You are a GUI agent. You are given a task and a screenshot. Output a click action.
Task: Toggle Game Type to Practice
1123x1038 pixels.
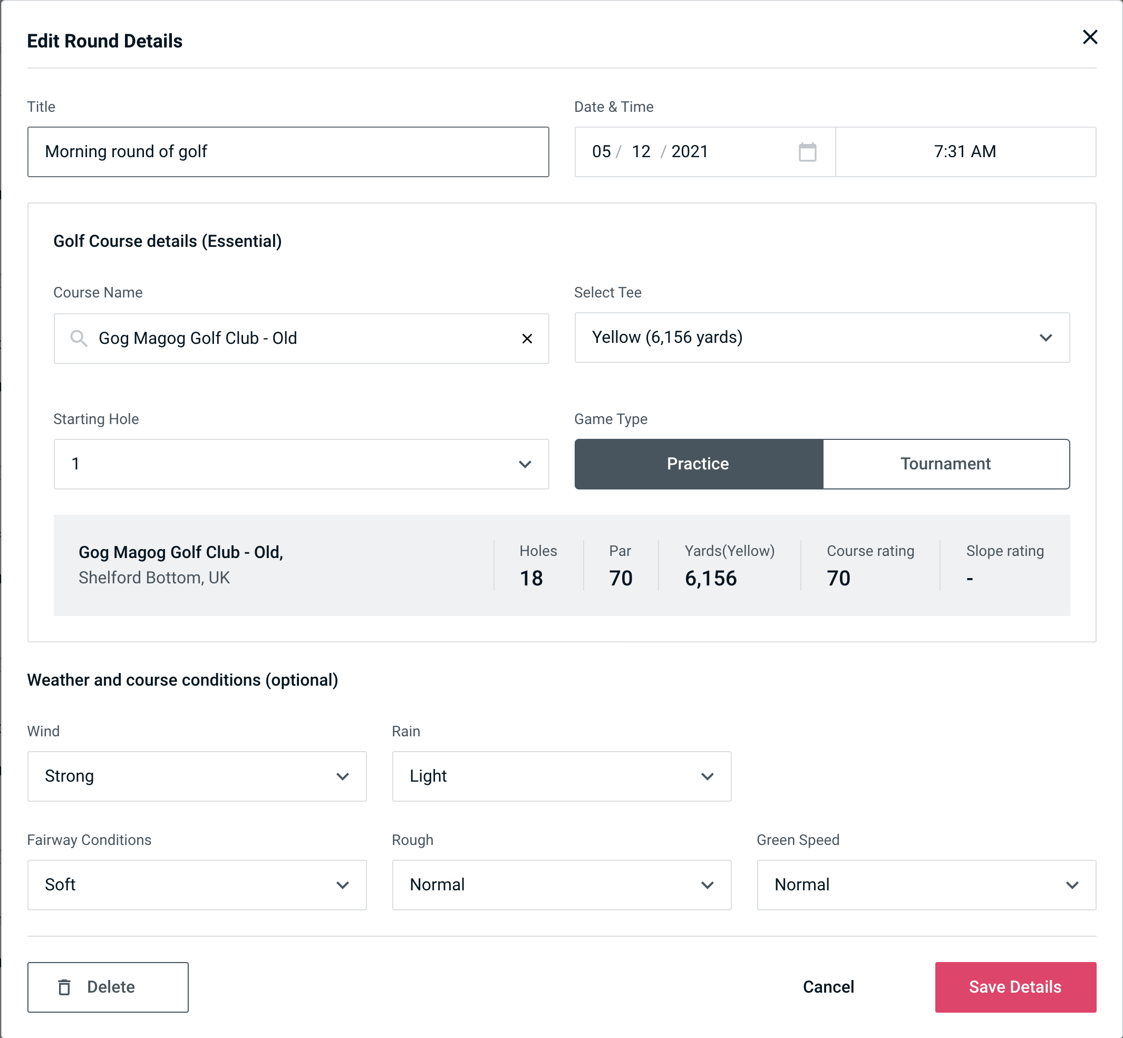pos(698,464)
